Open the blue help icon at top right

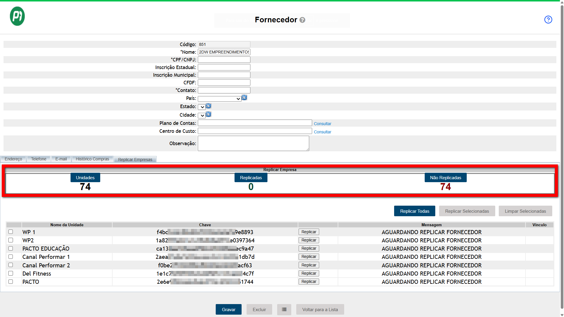tap(548, 20)
